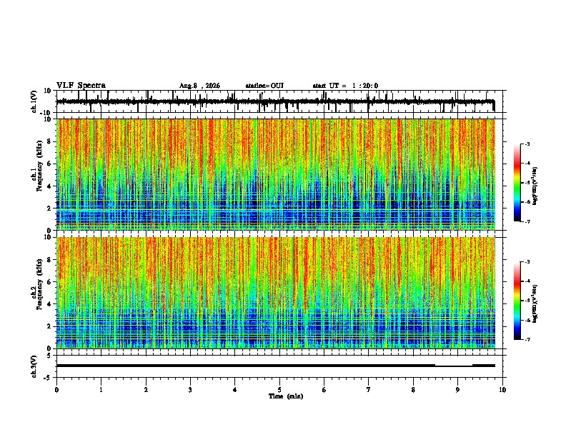Image resolution: width=566 pixels, height=437 pixels.
Task: Click the "station=OUI" header label
Action: click(264, 86)
